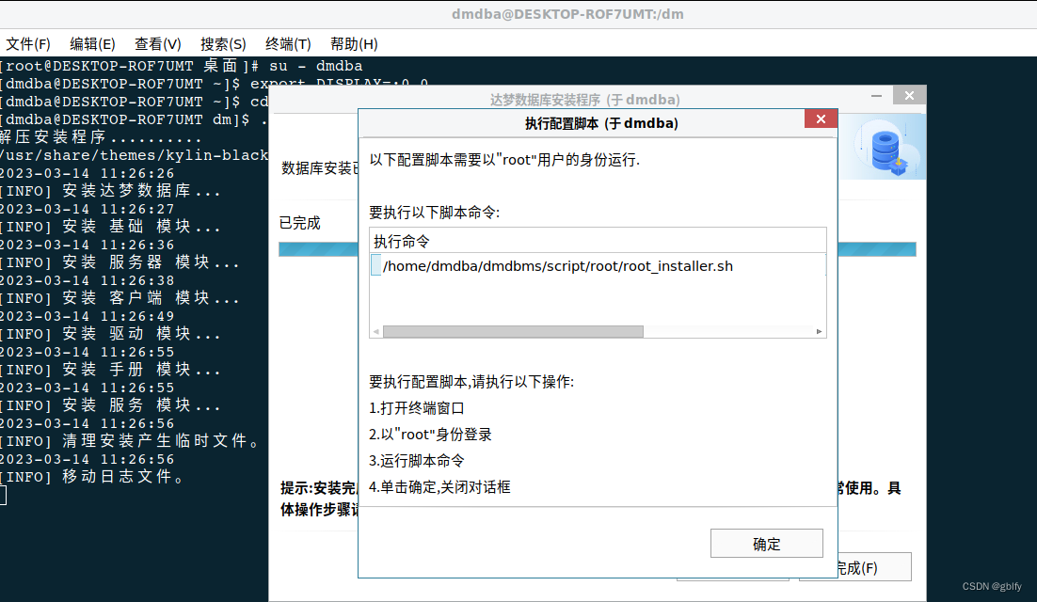
Task: Click the horizontal scrollbar thumb in command list
Action: pos(513,331)
